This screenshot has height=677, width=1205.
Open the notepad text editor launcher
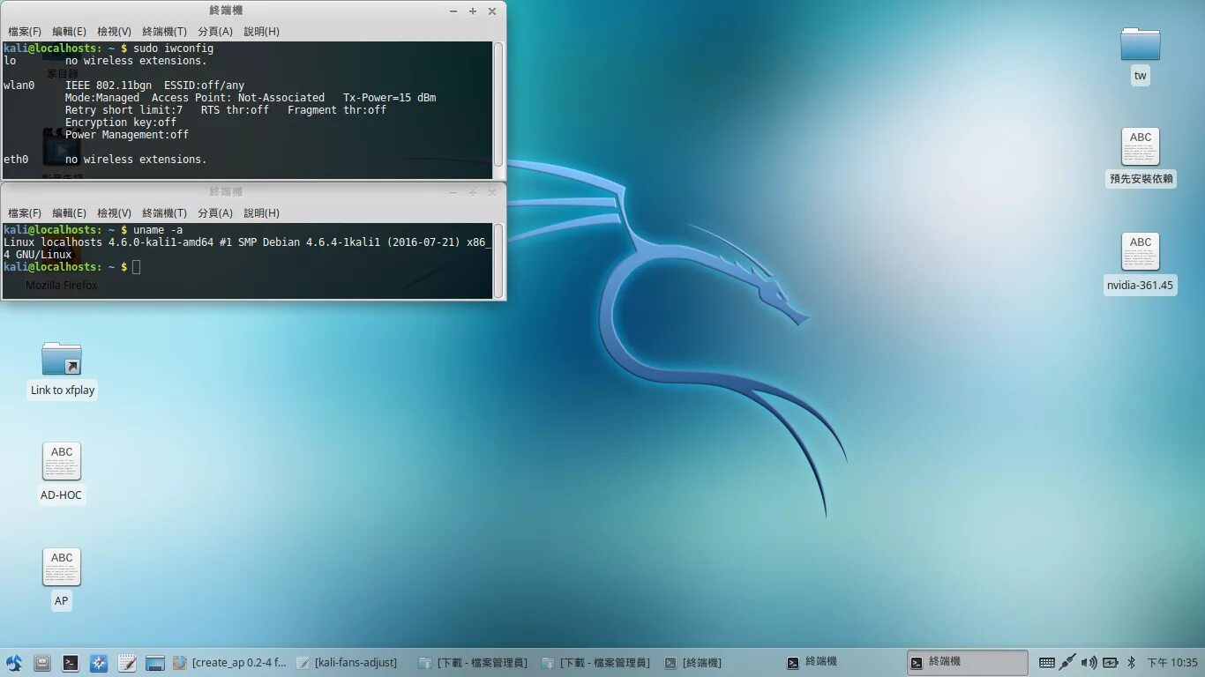(127, 663)
